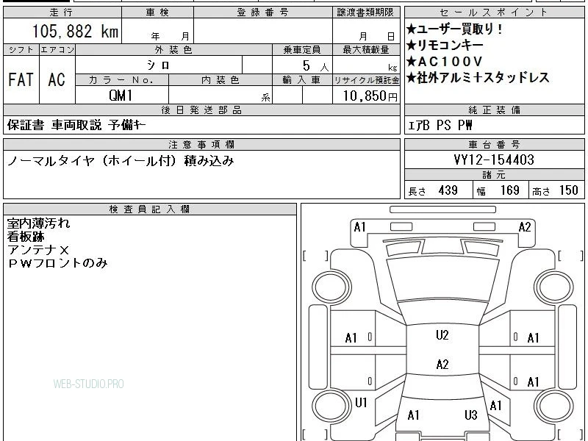The width and height of the screenshot is (588, 441).
Task: Click the U3 mark on the back door
Action: (471, 415)
